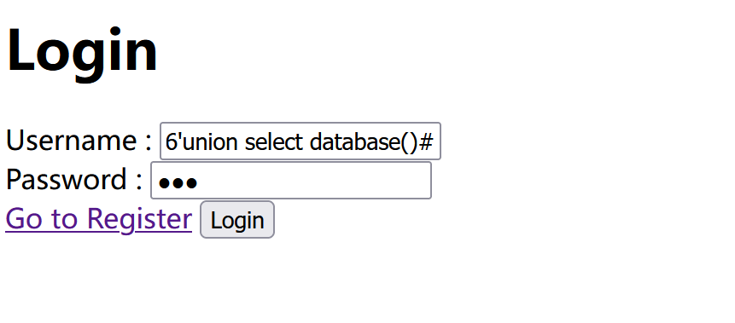Place cursor after the # character in Username
The height and width of the screenshot is (323, 735).
(434, 141)
